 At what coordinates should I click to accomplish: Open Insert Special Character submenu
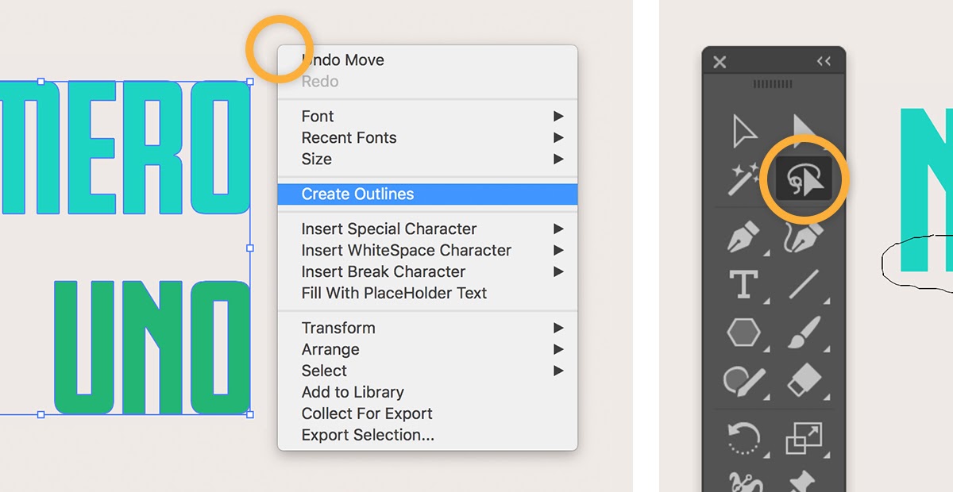[x=427, y=229]
